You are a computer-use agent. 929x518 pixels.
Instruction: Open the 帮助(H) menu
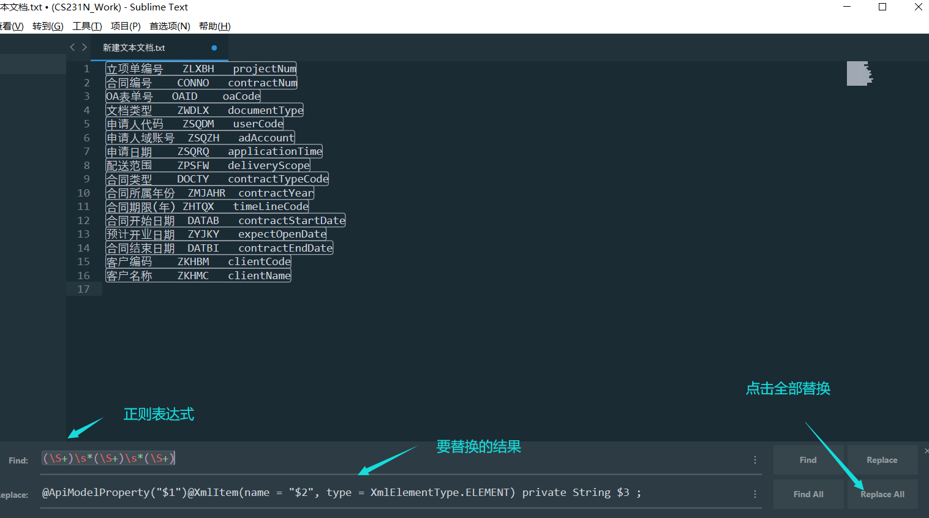[x=214, y=26]
